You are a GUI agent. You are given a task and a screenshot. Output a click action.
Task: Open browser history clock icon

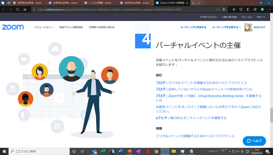tap(241, 9)
